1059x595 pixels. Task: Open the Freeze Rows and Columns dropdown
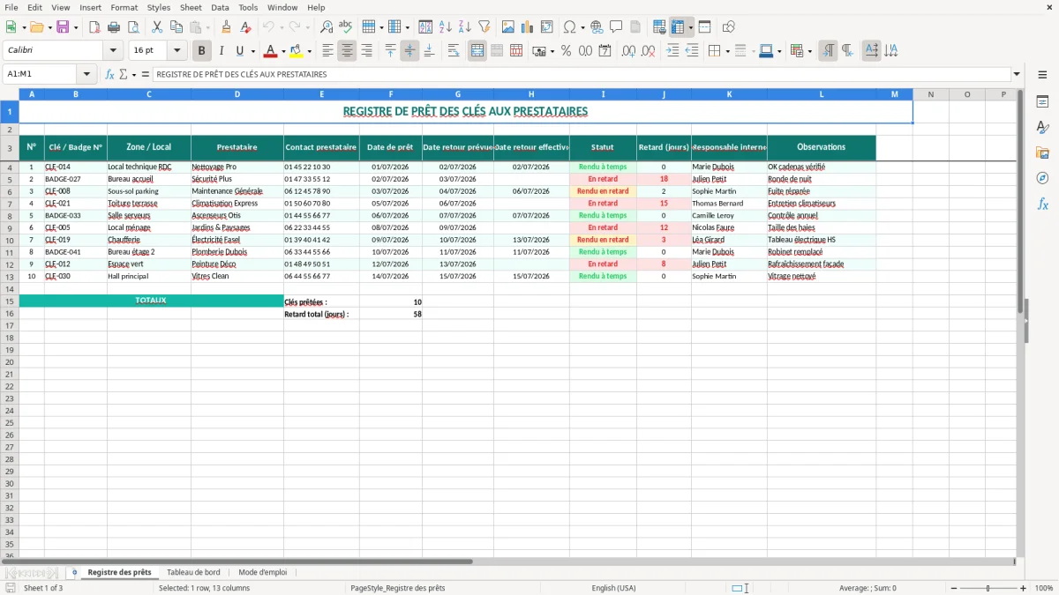point(690,27)
